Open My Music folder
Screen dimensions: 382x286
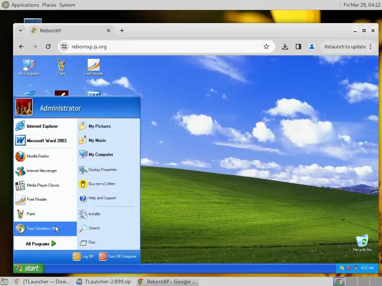pyautogui.click(x=109, y=140)
